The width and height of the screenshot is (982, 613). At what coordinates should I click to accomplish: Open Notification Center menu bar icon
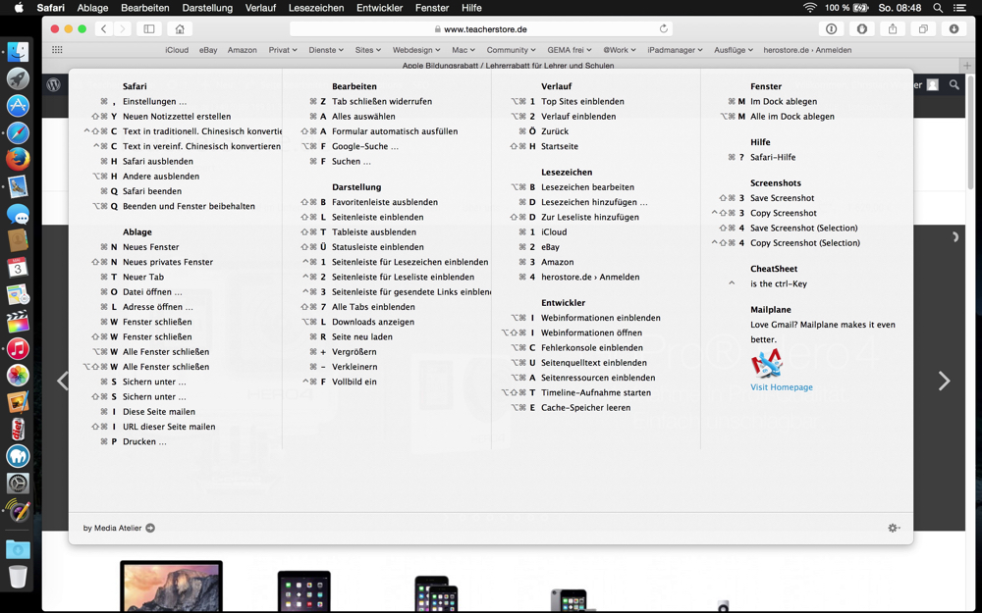(x=958, y=8)
